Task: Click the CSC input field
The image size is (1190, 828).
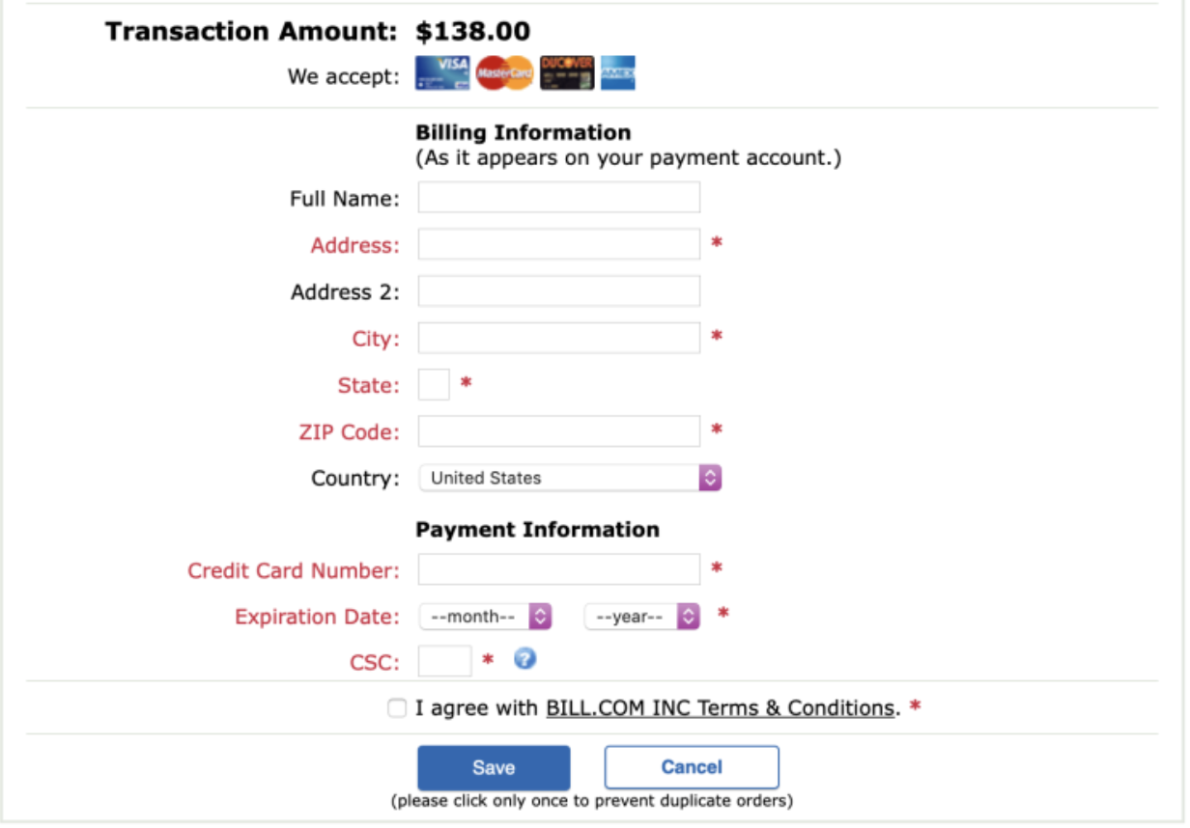Action: (x=447, y=659)
